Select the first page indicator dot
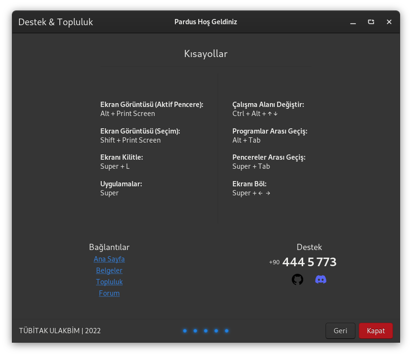Screen dimensions: 412x356 [185, 331]
